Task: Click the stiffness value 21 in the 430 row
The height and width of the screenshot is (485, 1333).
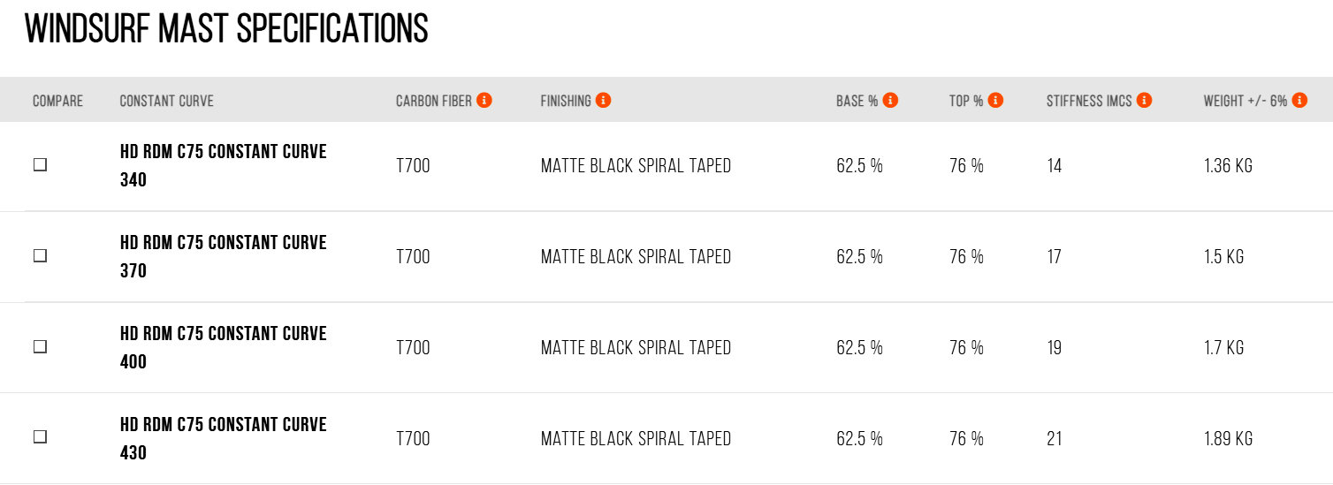Action: coord(1055,438)
